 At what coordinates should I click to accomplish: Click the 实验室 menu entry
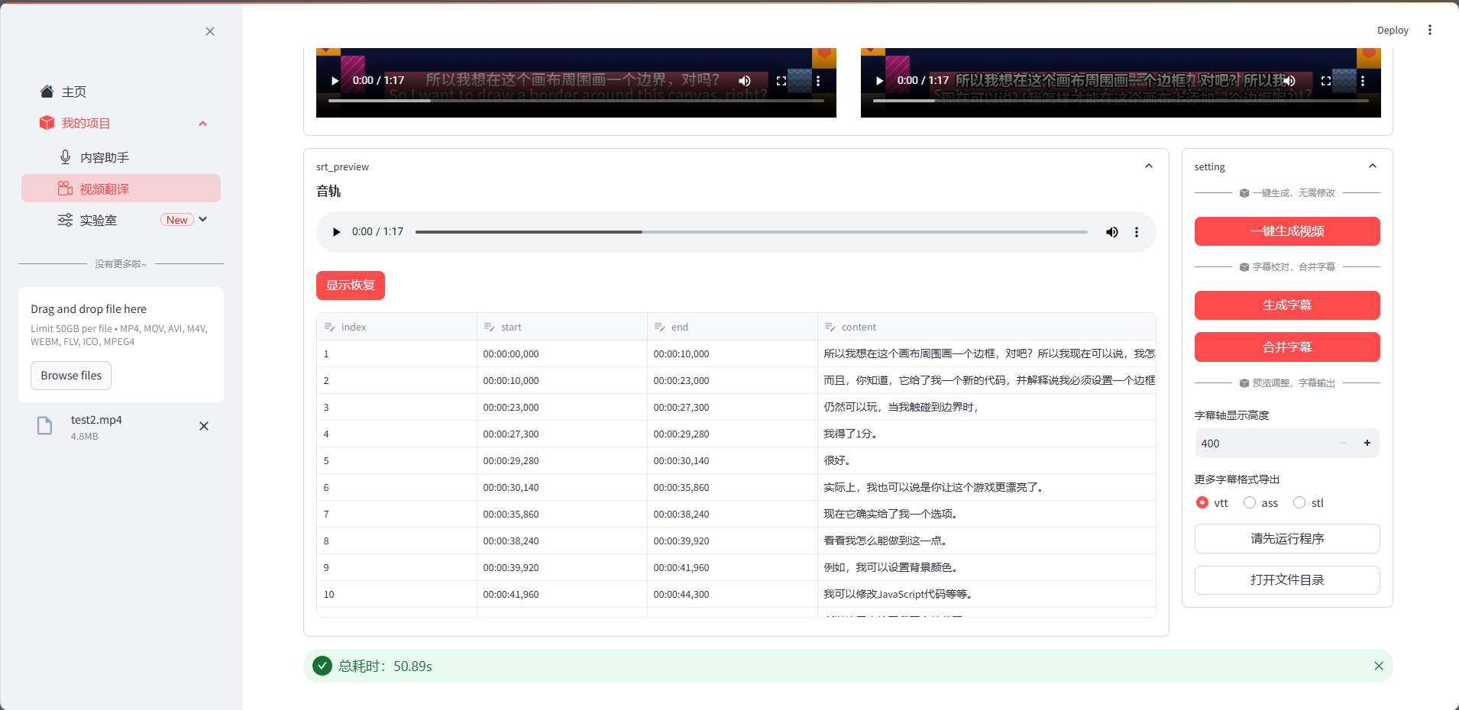coord(99,221)
